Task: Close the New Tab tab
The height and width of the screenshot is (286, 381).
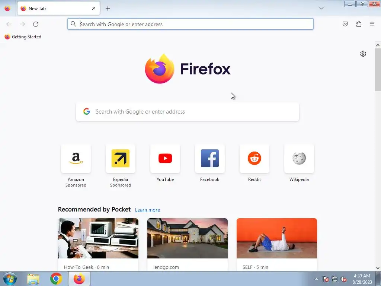Action: (93, 8)
